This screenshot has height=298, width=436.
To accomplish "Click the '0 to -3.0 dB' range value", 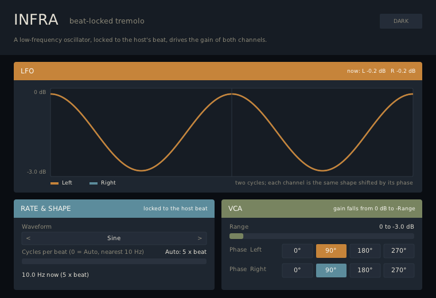I will (x=396, y=226).
